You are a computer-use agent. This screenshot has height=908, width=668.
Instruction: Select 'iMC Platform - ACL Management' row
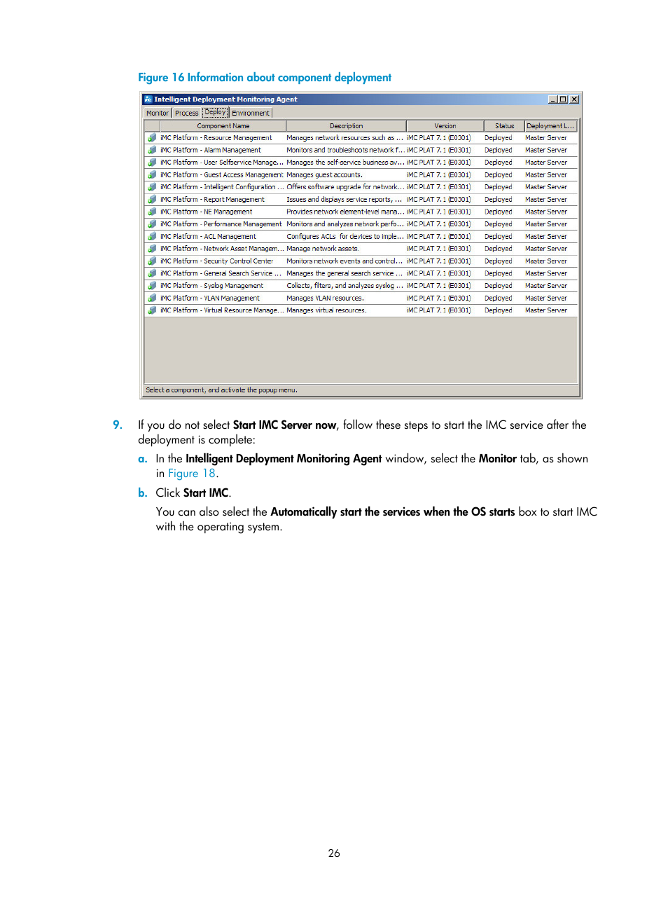(361, 237)
